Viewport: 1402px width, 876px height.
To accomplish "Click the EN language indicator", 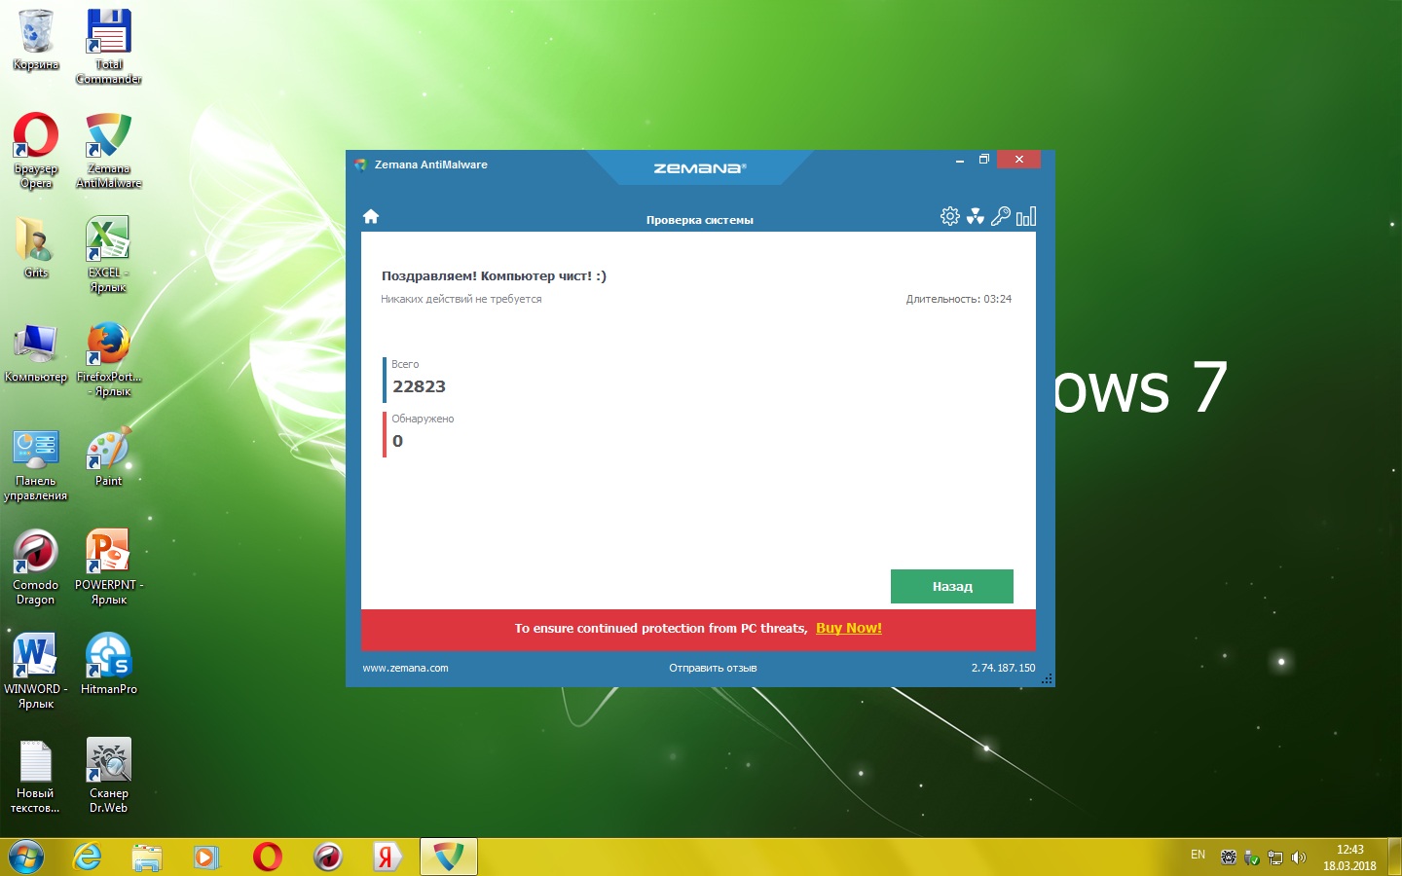I will tap(1198, 856).
